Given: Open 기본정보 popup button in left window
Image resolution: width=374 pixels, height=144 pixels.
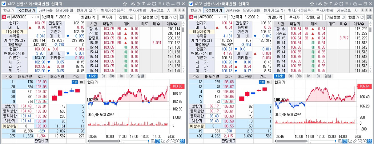Looking at the screenshot, I should (x=148, y=17).
